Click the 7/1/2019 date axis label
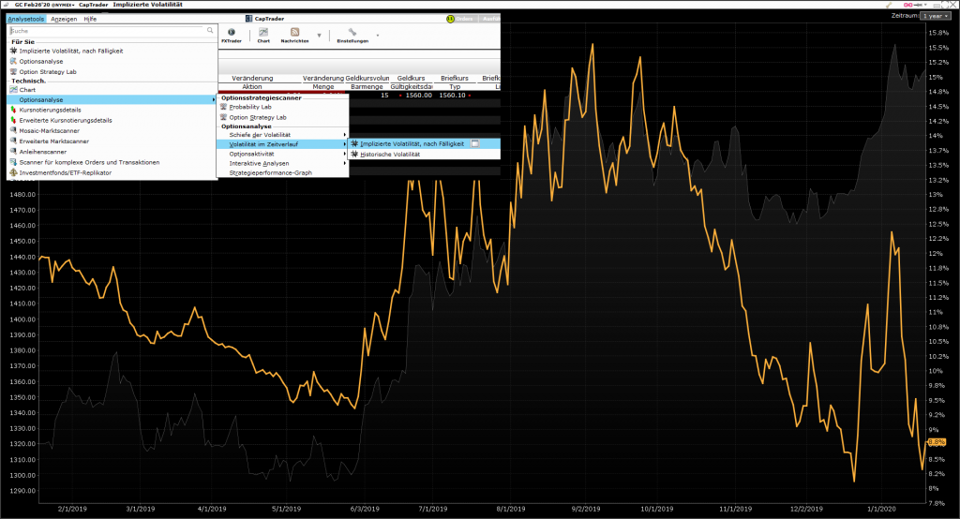This screenshot has height=519, width=960. (432, 509)
